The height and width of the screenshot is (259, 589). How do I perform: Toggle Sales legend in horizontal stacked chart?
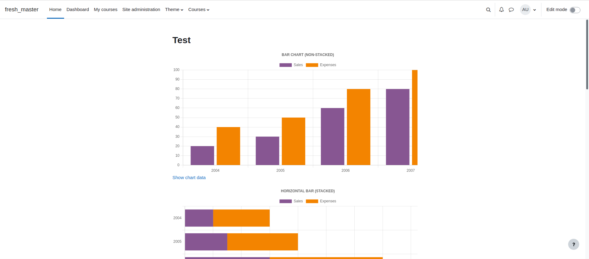(x=291, y=201)
